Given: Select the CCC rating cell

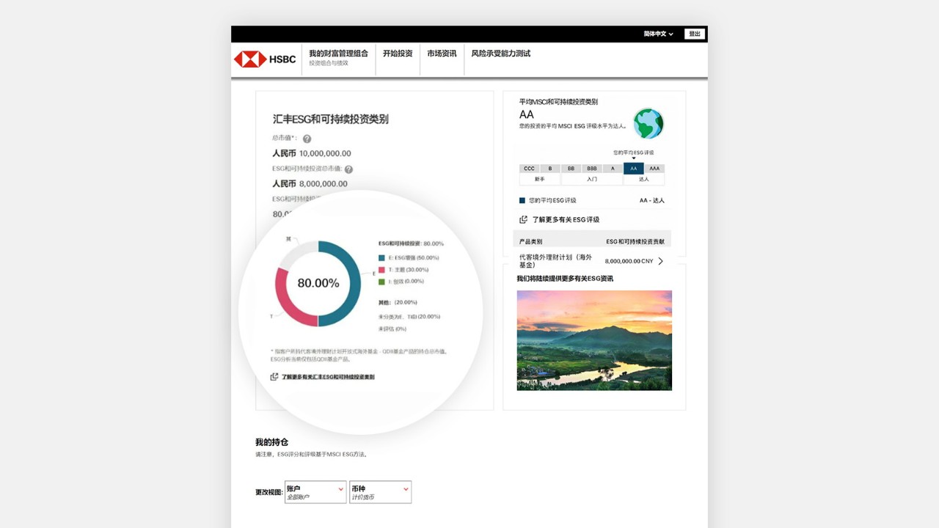Looking at the screenshot, I should tap(529, 169).
